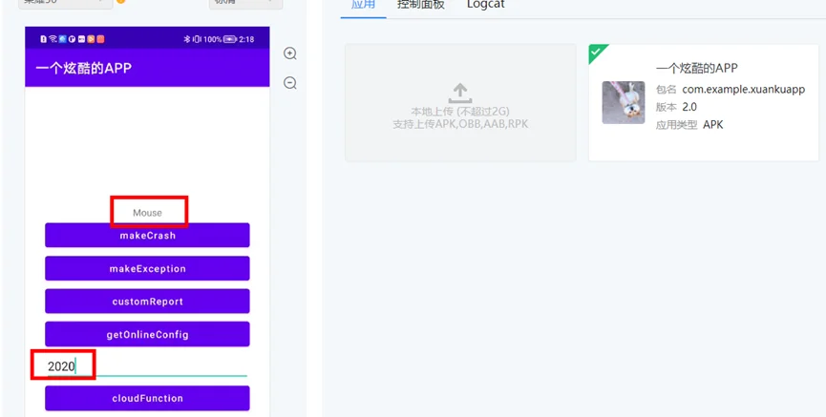Screen dimensions: 826x417
Task: Click the green checkmark on the app card
Action: click(595, 52)
